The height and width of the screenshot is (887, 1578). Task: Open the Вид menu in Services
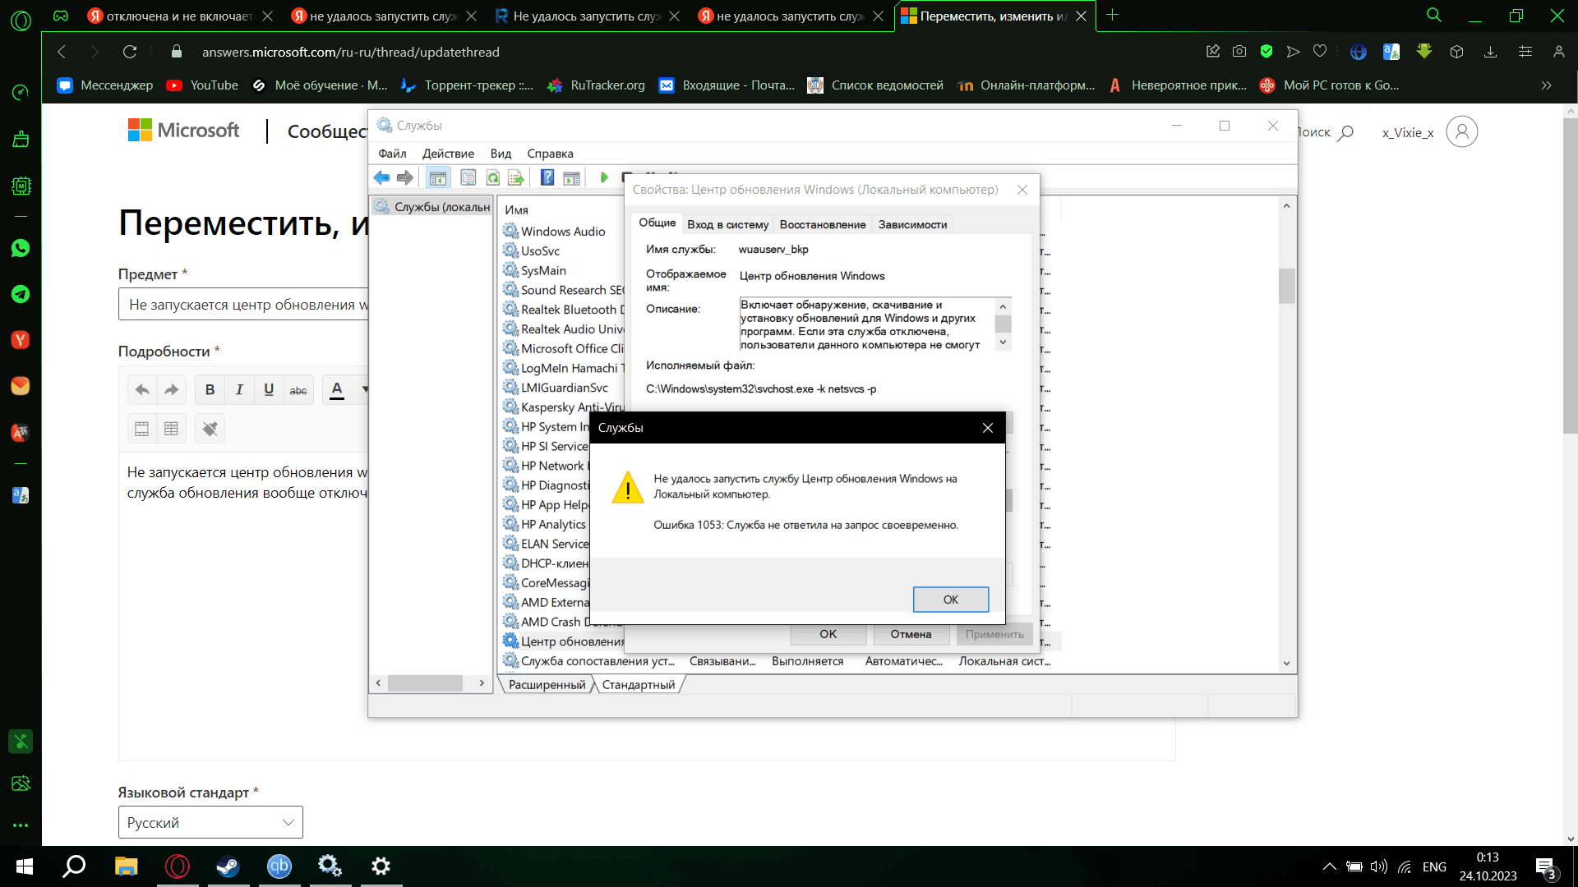point(501,154)
